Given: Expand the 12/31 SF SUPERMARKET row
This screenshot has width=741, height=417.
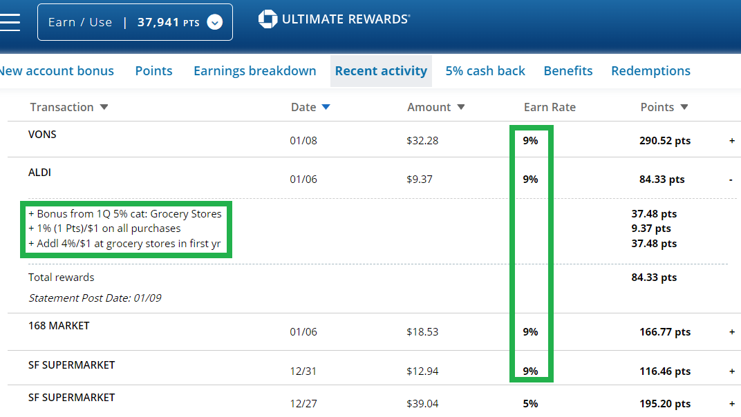Looking at the screenshot, I should coord(731,371).
